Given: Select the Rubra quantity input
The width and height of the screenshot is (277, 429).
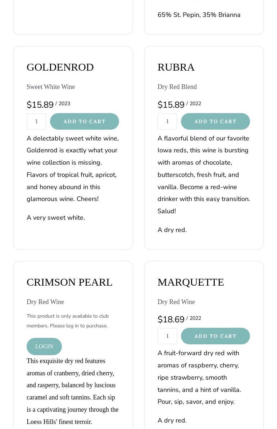Looking at the screenshot, I should (x=167, y=121).
